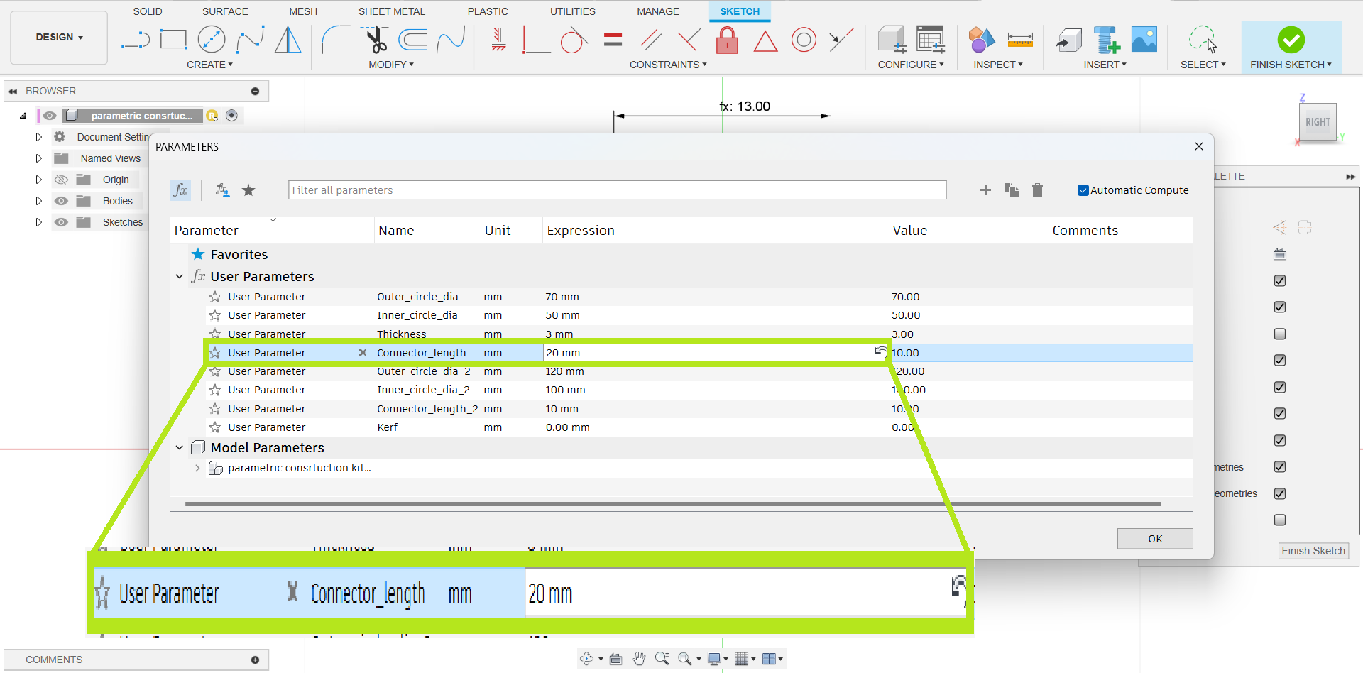Click the plus icon to add user parameter

tap(985, 190)
